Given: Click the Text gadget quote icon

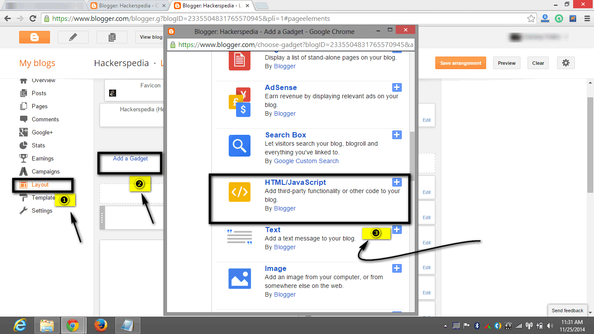Looking at the screenshot, I should tap(240, 237).
